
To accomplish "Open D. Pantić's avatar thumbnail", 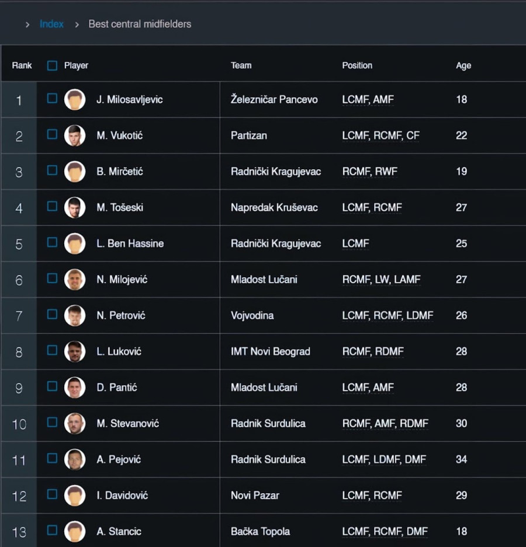I will (75, 388).
